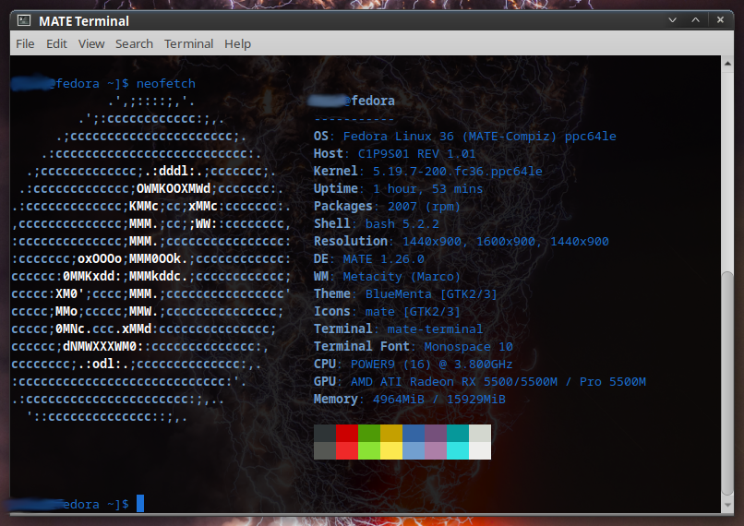Click the Uptime value '1 hour, 53 mins'
Screen dimensions: 744x526
click(427, 189)
